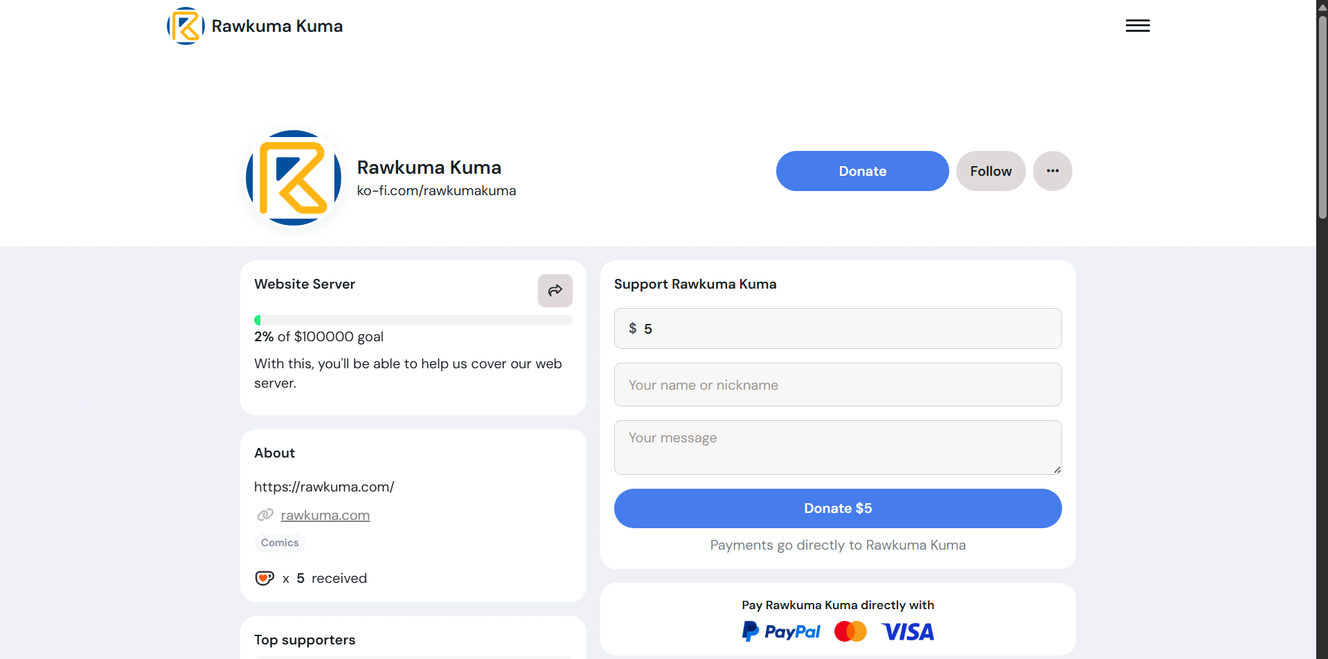Click the link chain icon beside rawkuma.com

[x=265, y=515]
